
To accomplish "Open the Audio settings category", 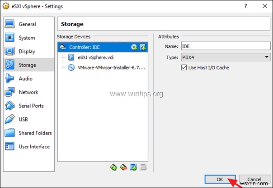I will pos(29,79).
